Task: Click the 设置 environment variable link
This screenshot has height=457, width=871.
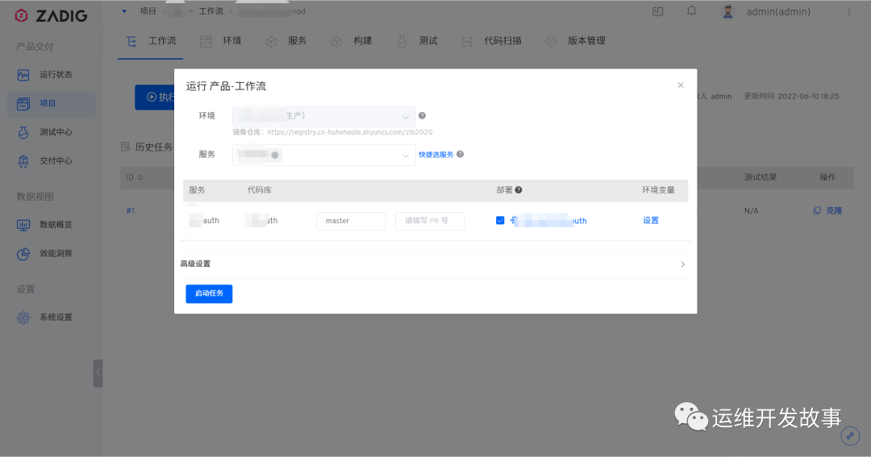Action: [650, 221]
